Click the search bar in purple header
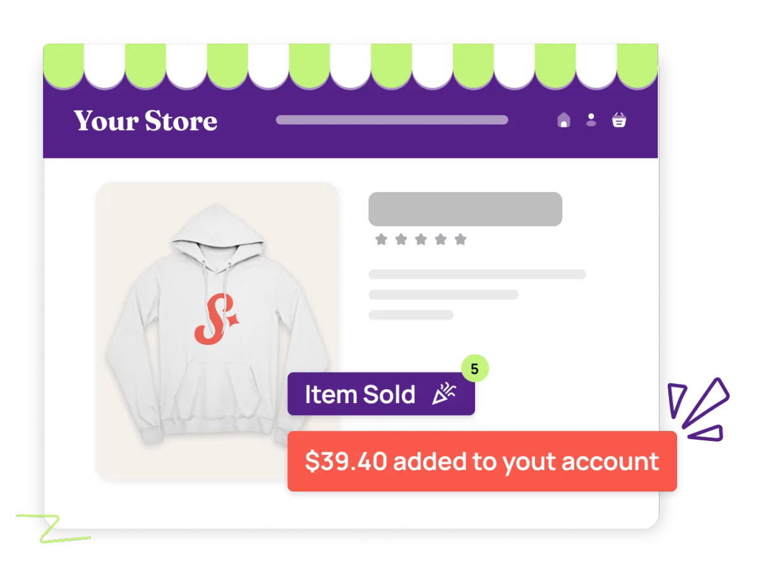Image resolution: width=758 pixels, height=573 pixels. tap(392, 120)
